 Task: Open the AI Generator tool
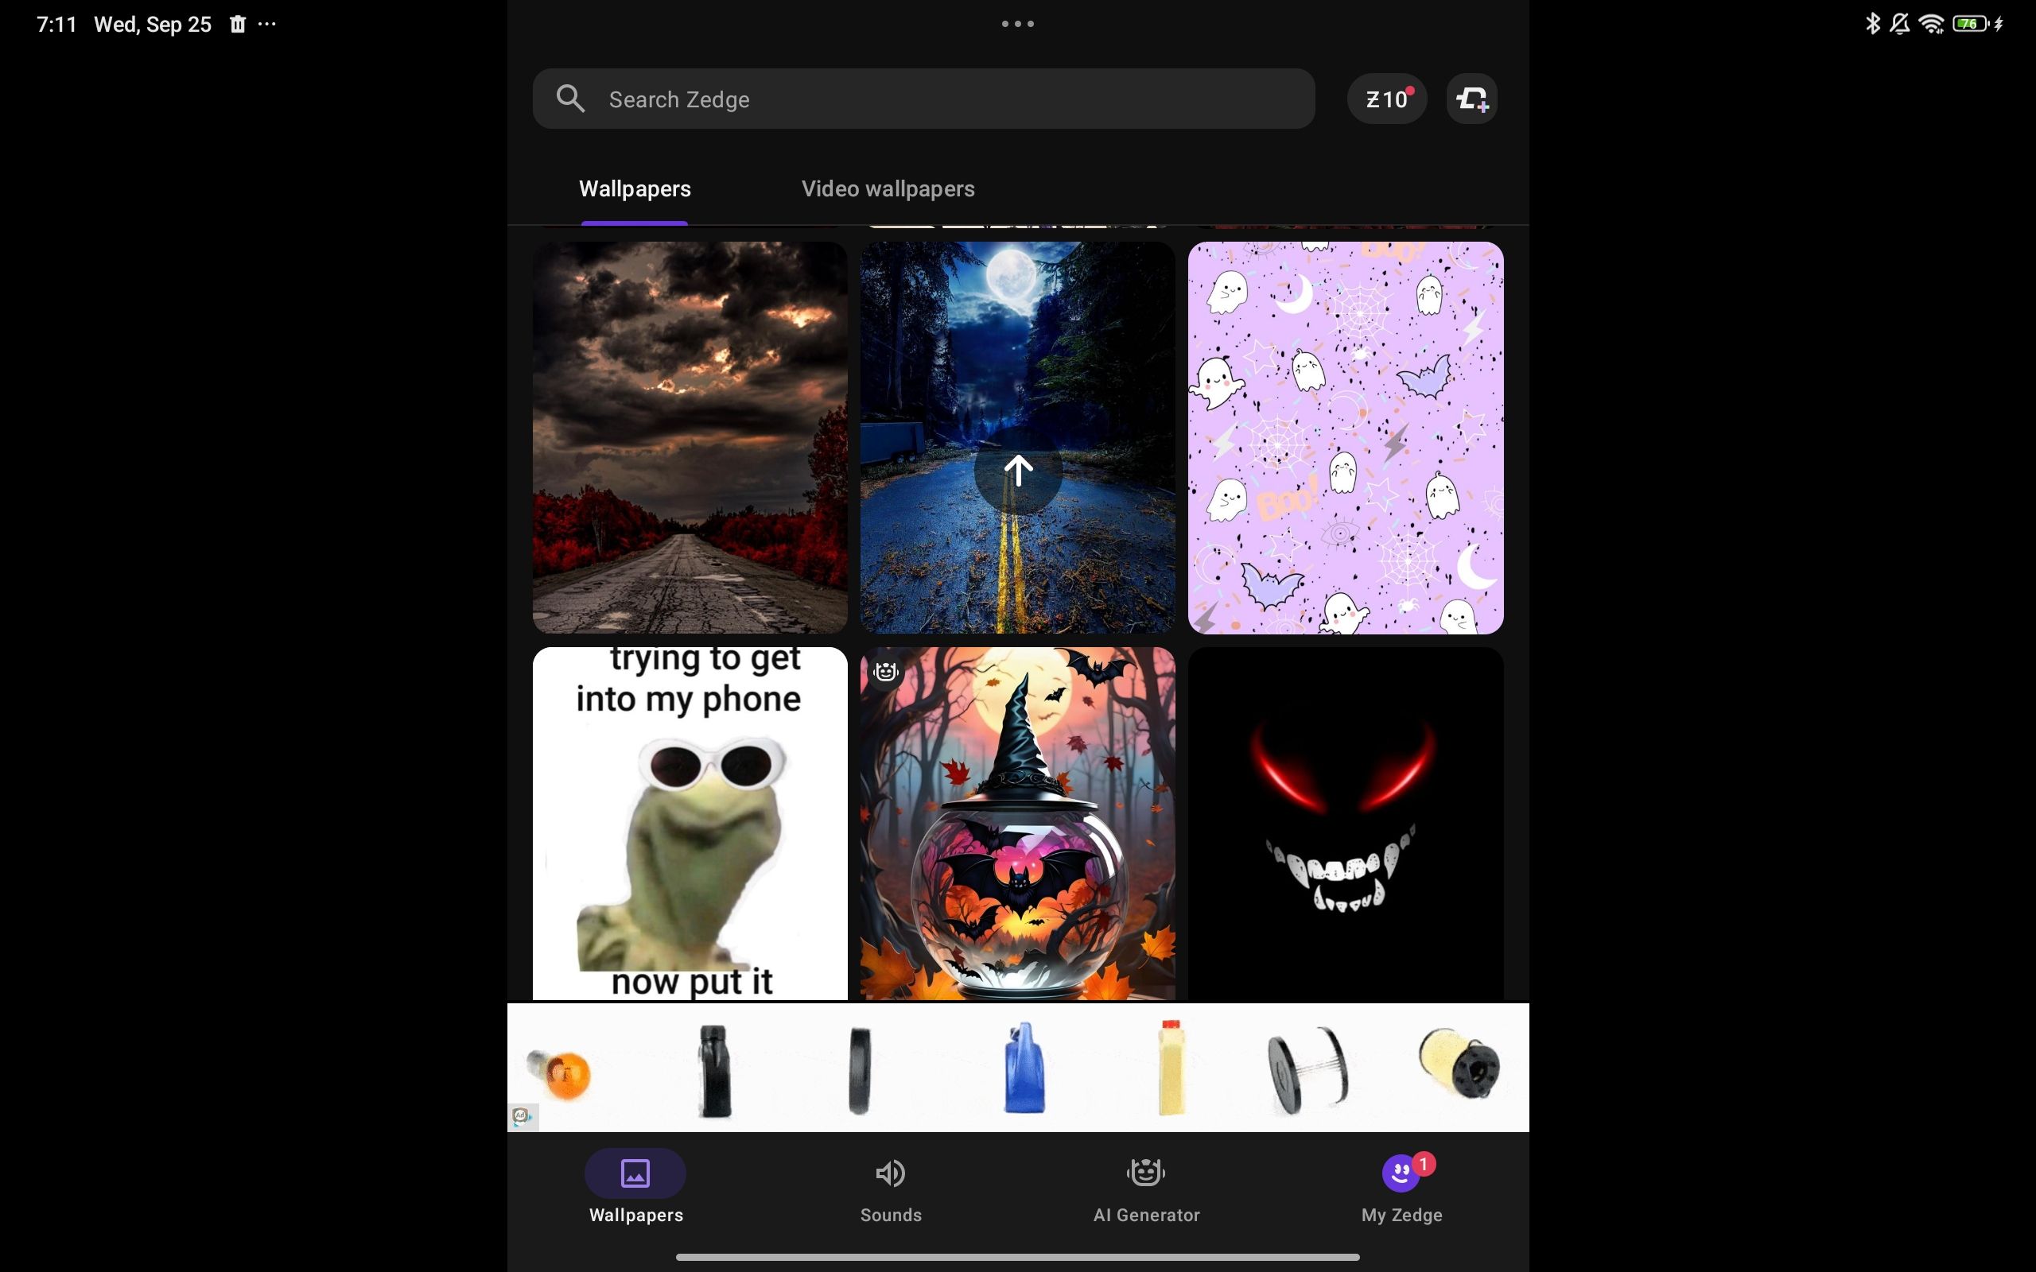click(x=1146, y=1187)
